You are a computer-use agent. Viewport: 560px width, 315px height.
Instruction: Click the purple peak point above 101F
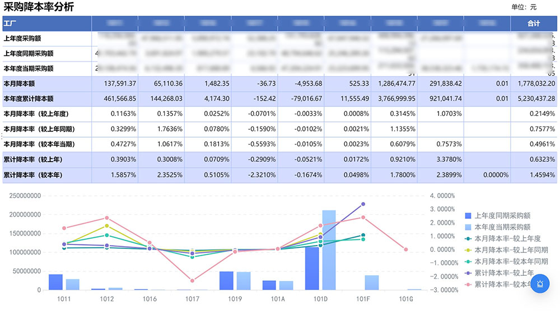363,204
